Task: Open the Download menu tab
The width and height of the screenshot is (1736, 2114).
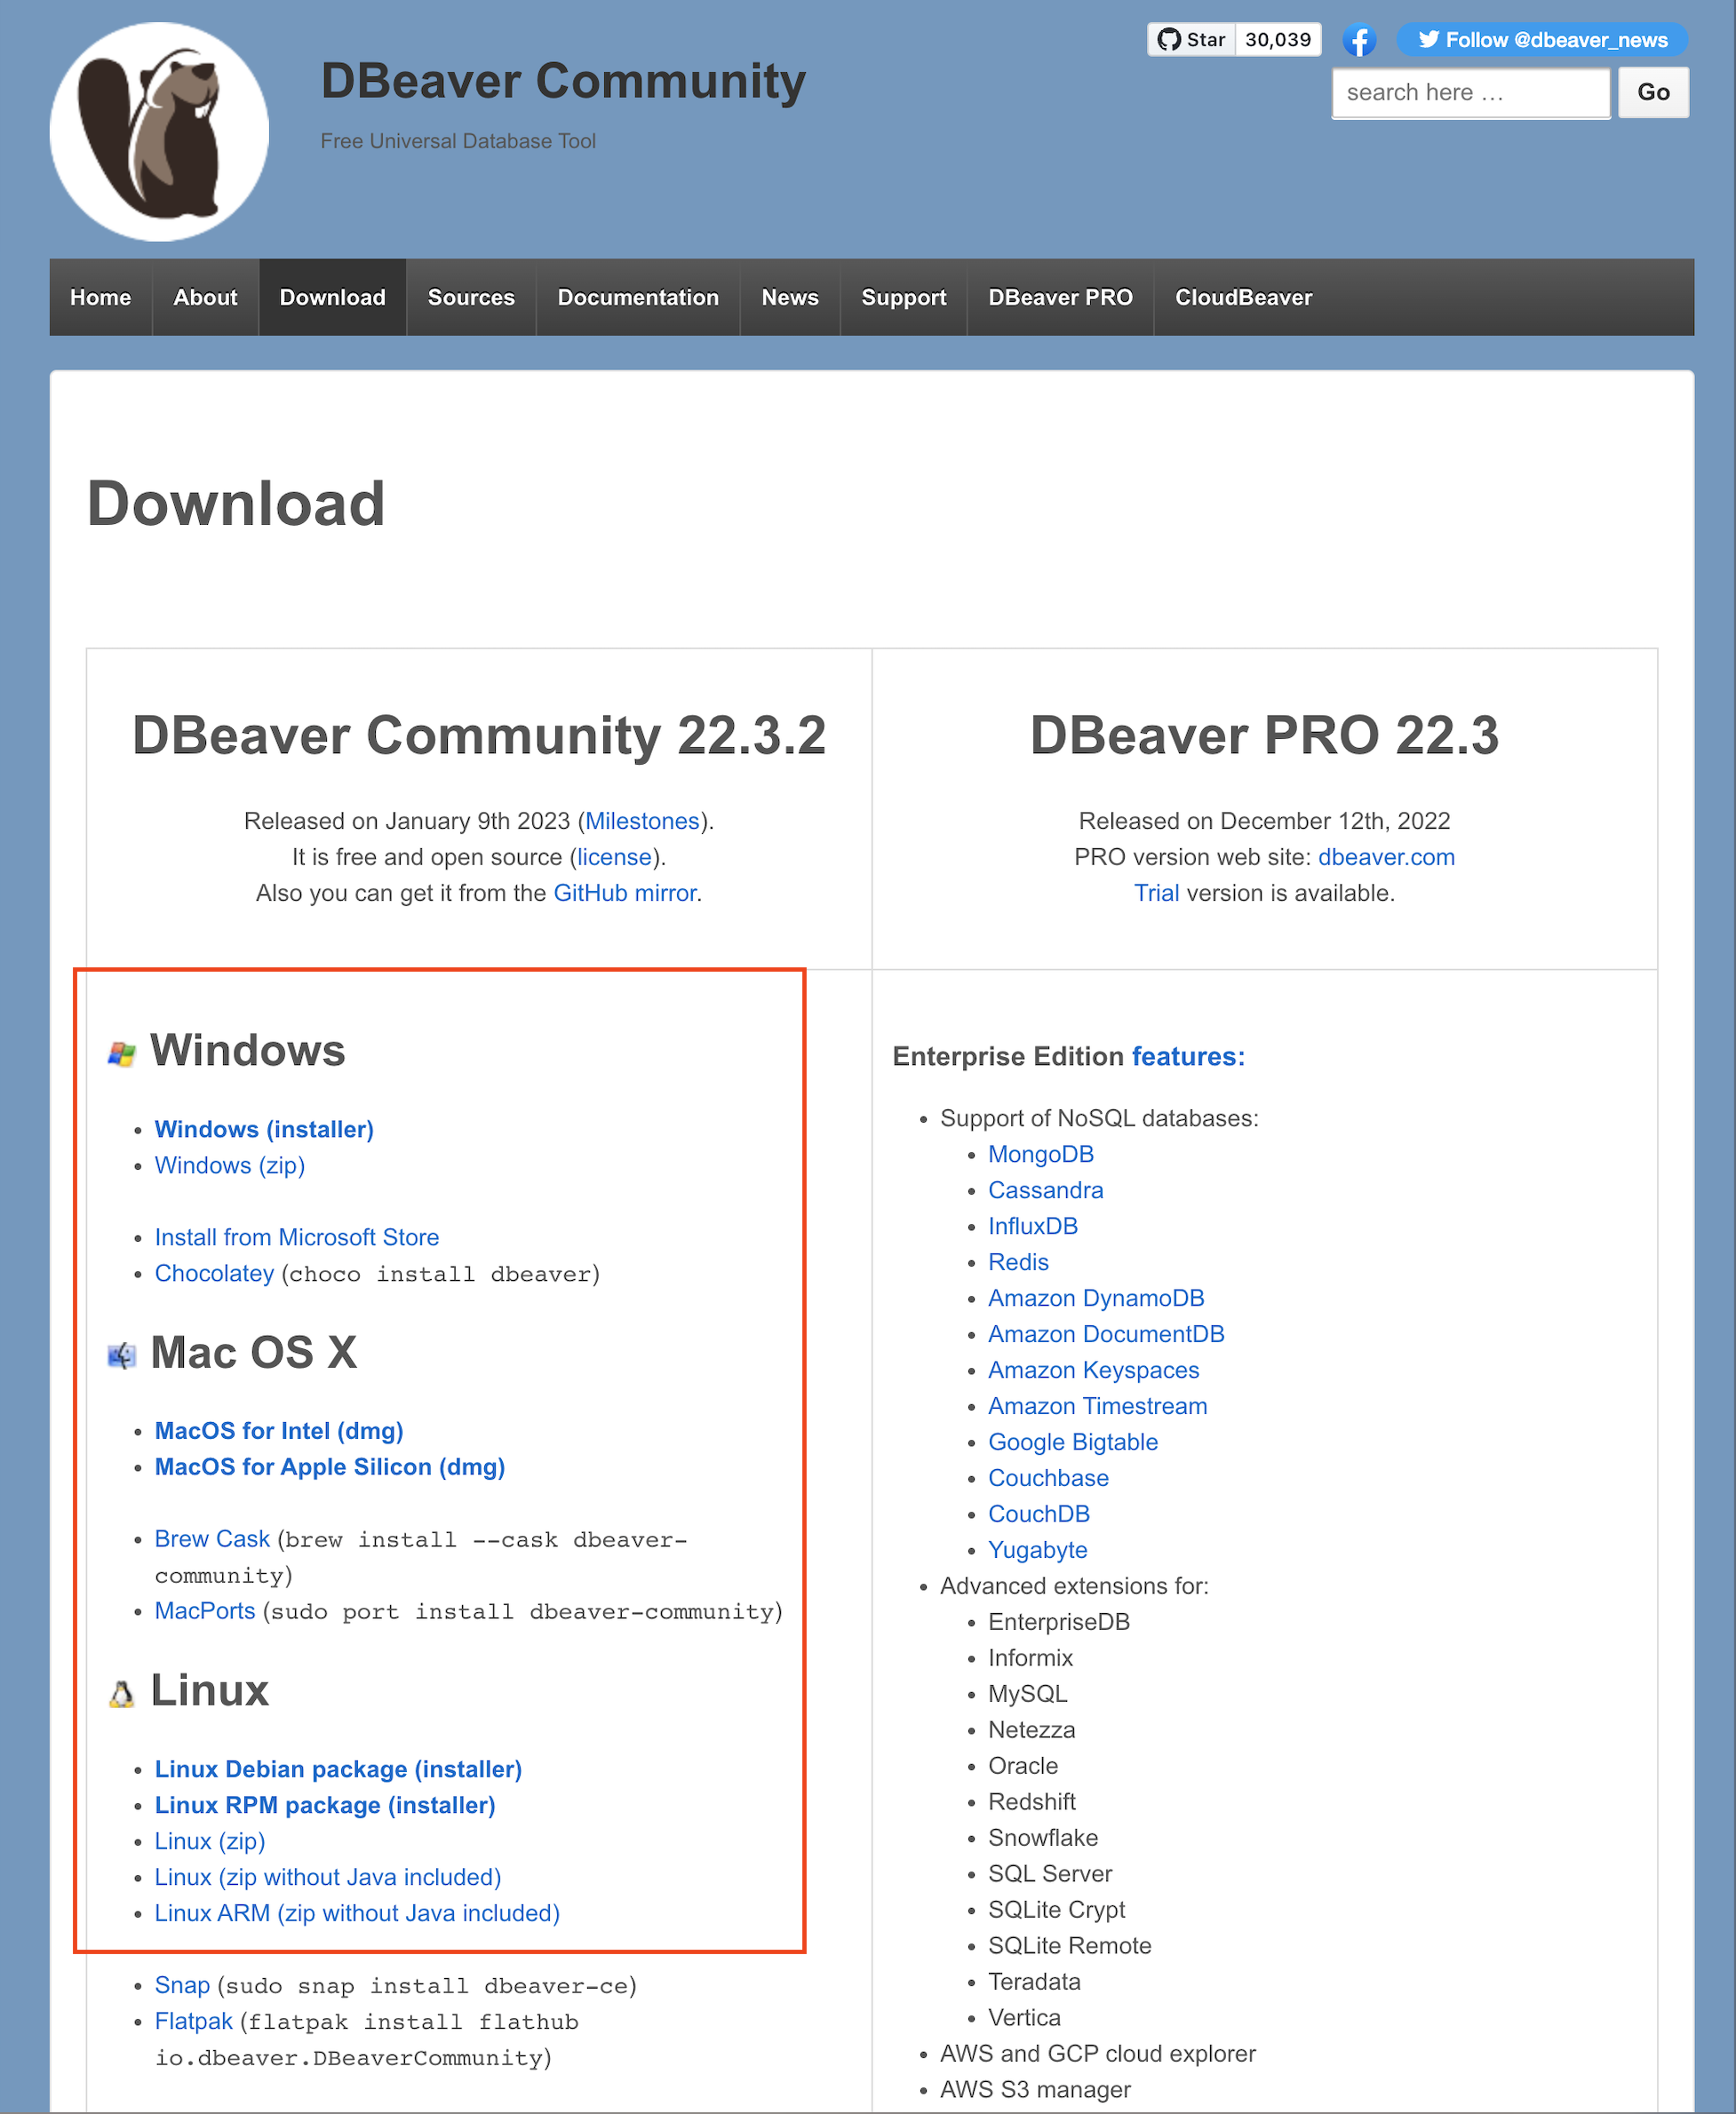Action: [x=332, y=297]
